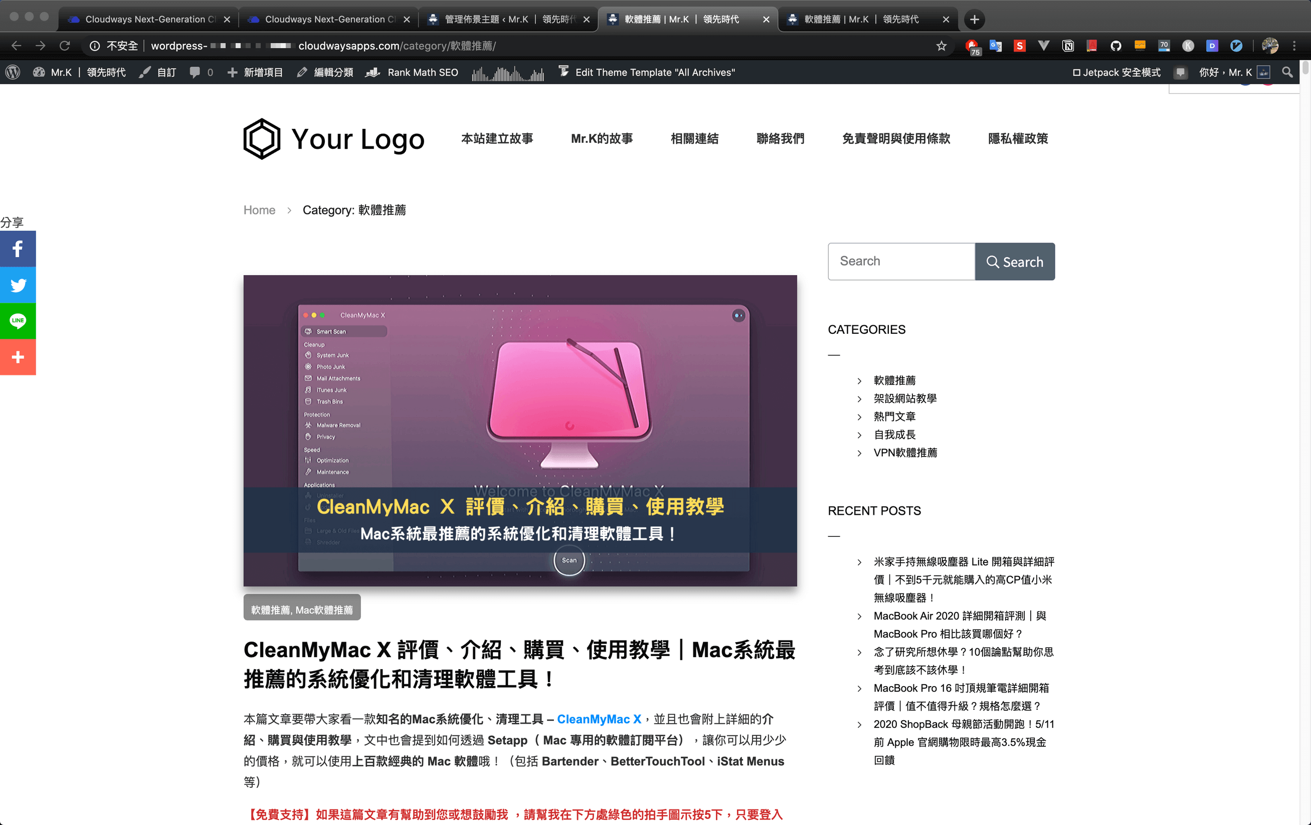Image resolution: width=1311 pixels, height=825 pixels.
Task: Open 相關連結 nav link
Action: pyautogui.click(x=694, y=139)
